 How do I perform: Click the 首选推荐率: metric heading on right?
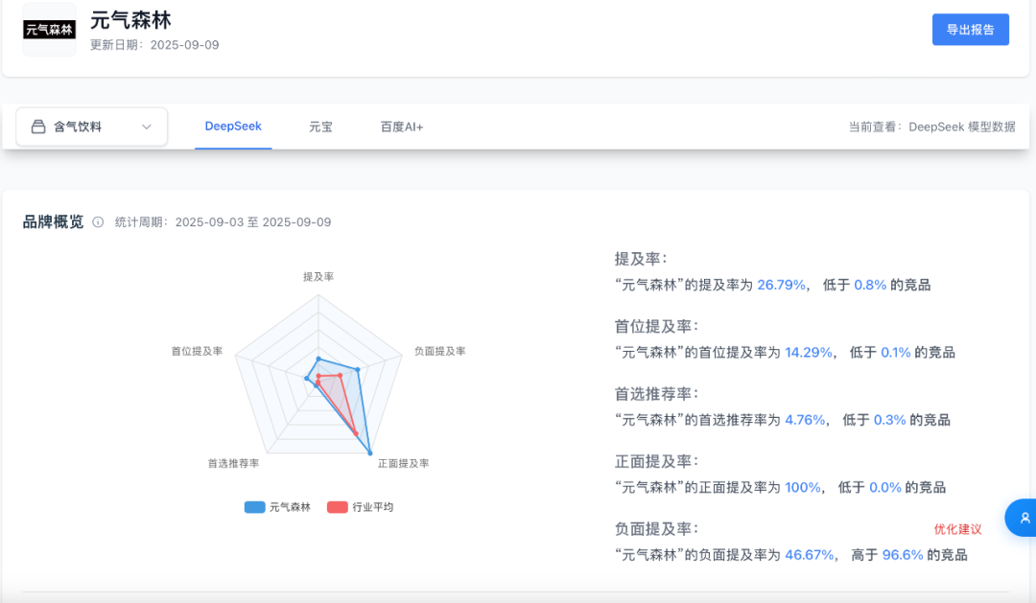pyautogui.click(x=657, y=394)
